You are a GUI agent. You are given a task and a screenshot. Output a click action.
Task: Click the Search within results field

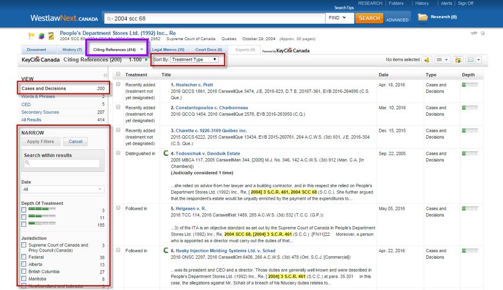[62, 163]
